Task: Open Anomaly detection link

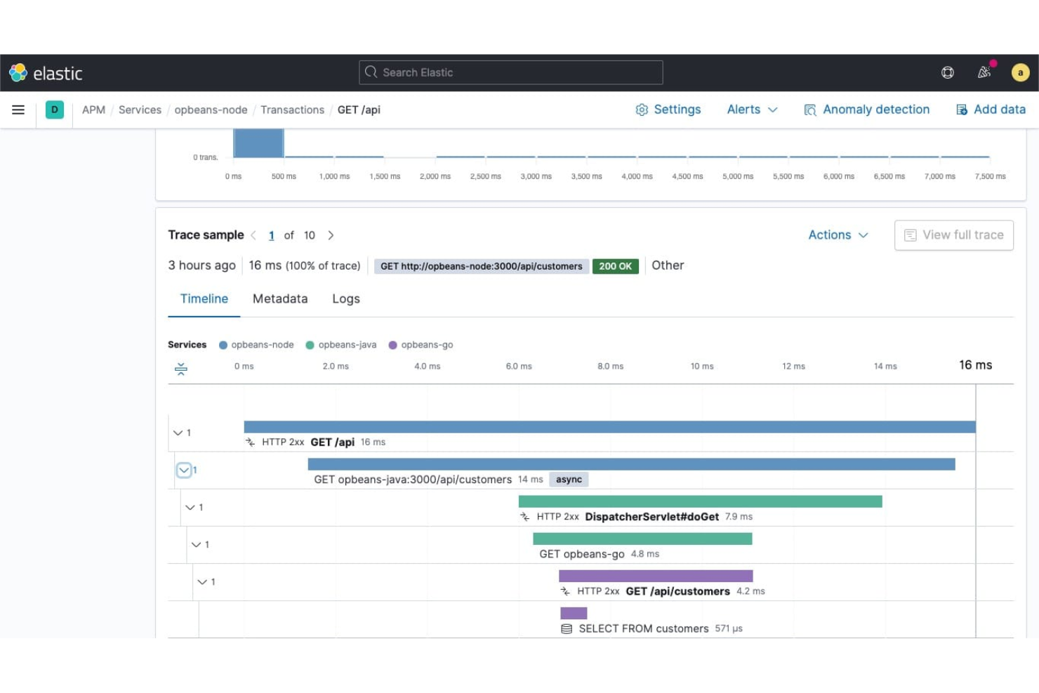Action: point(867,110)
